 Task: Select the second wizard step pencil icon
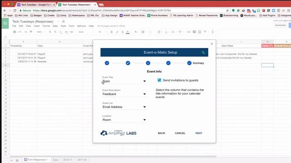(x=128, y=63)
